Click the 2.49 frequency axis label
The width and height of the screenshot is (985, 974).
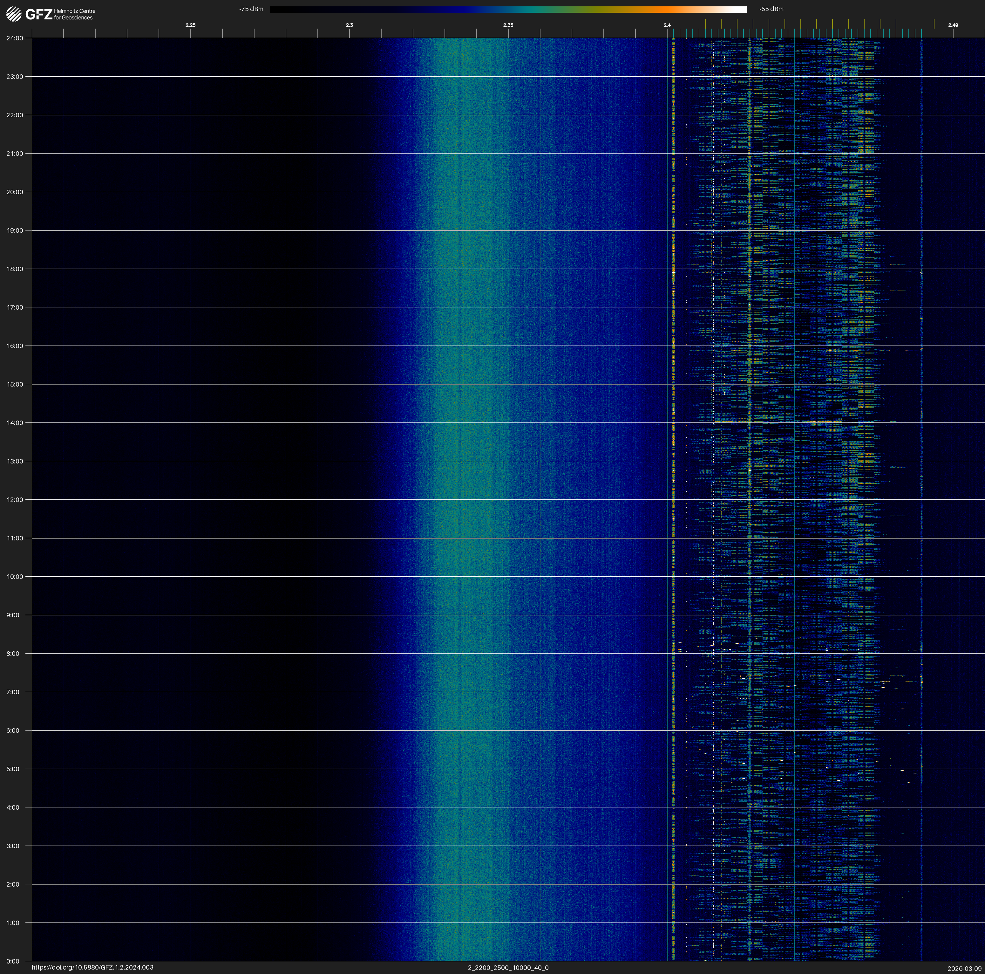(952, 25)
